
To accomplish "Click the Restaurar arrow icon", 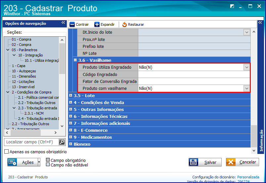I will tap(124, 24).
